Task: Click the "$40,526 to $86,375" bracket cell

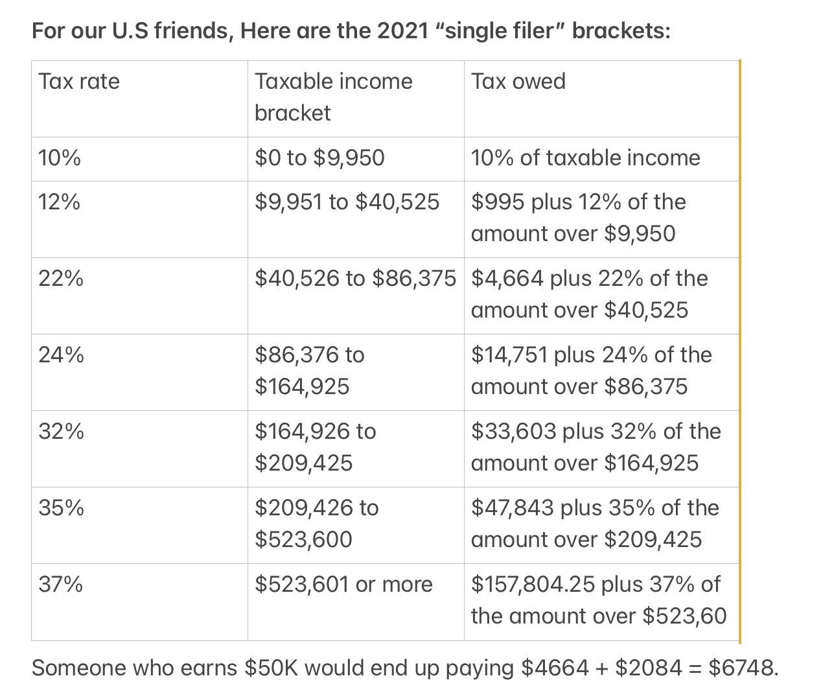Action: 355,279
